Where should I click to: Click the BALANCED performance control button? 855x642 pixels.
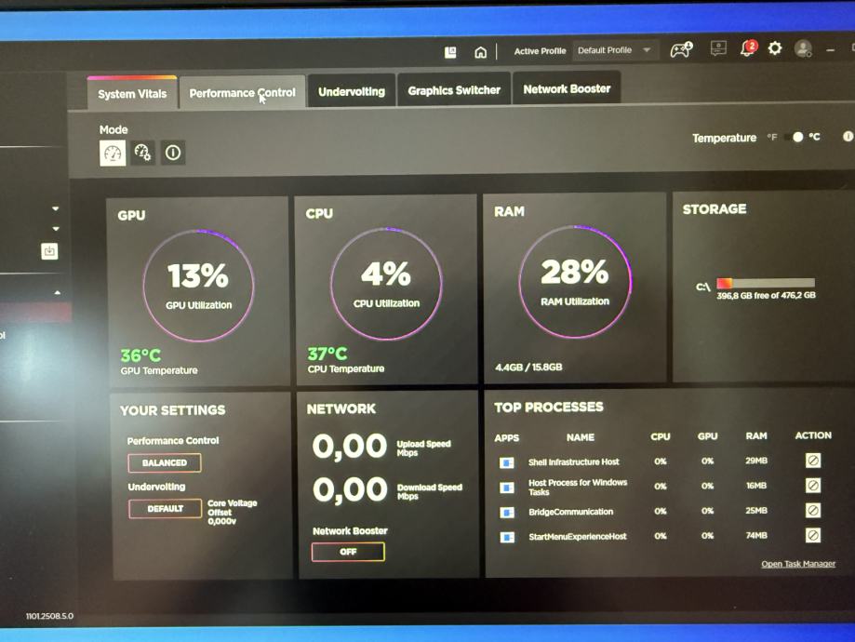165,462
